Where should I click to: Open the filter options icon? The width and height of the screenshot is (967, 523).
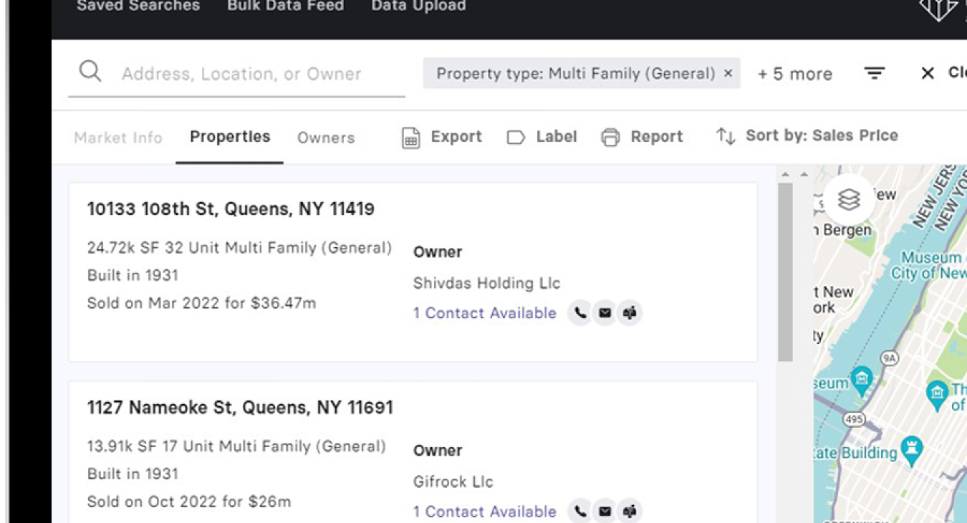874,73
